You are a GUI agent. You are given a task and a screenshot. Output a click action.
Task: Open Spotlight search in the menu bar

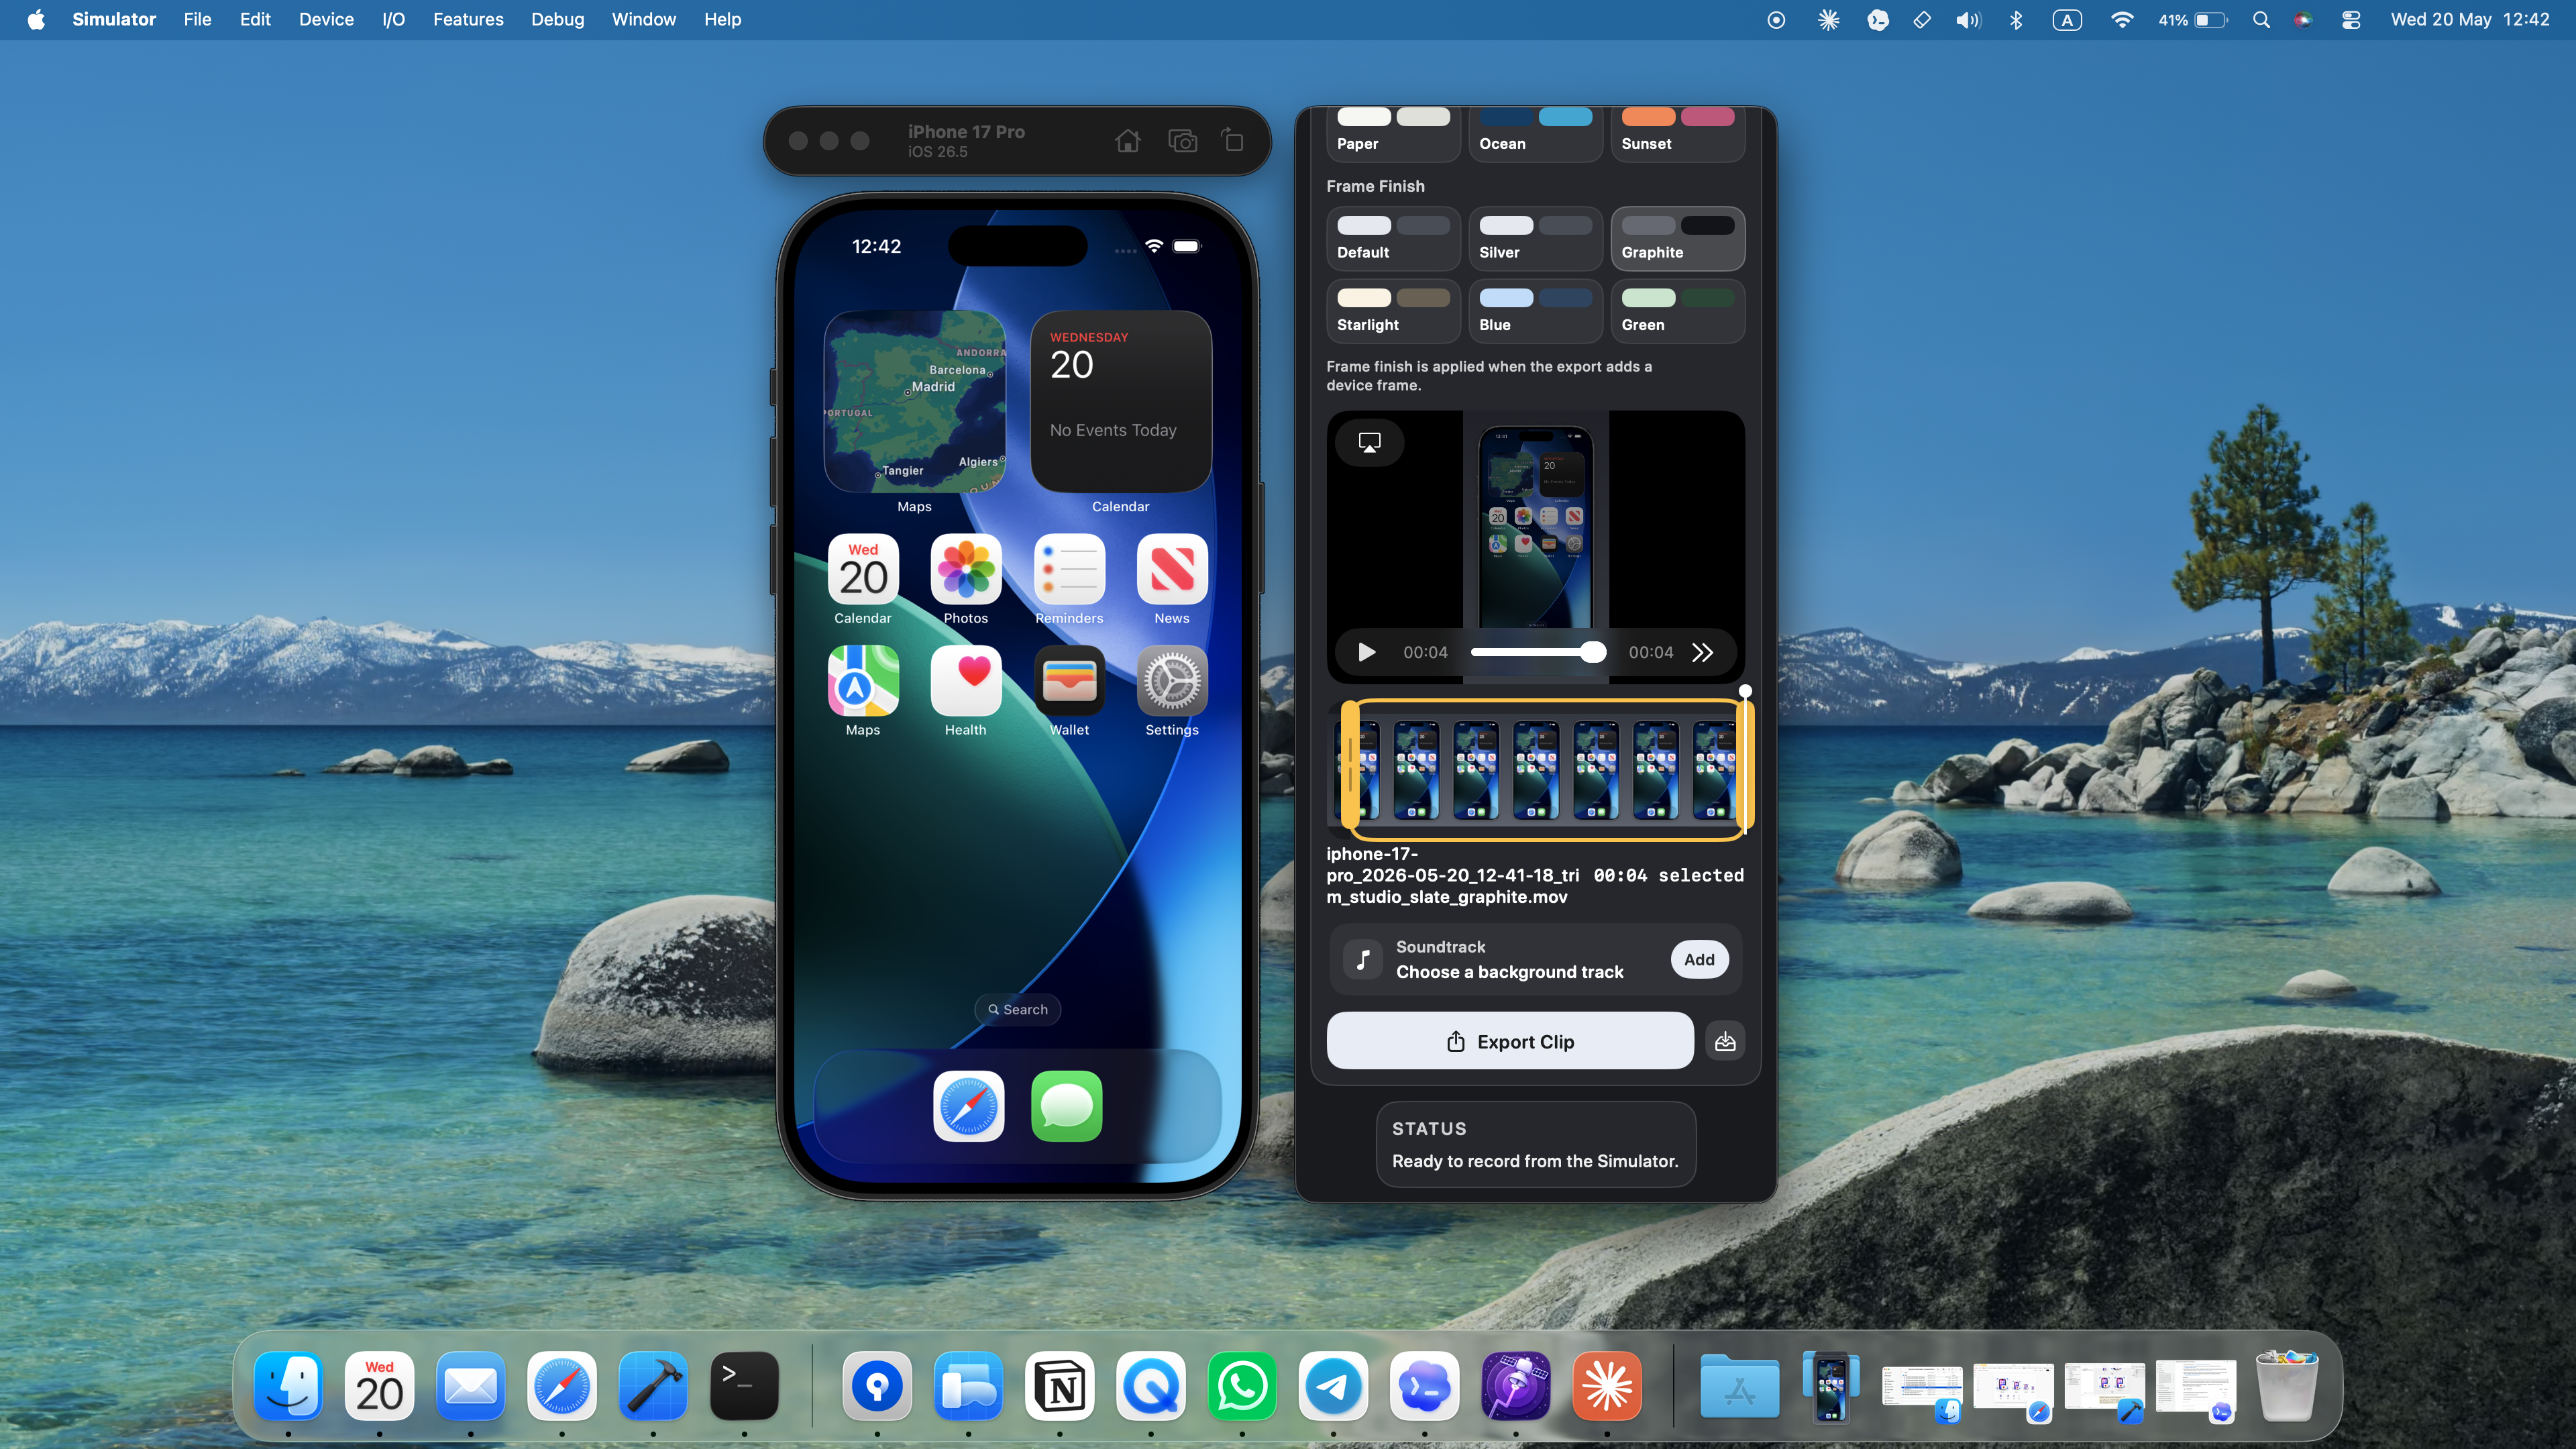tap(2261, 20)
